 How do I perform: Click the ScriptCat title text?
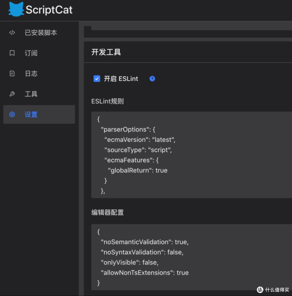pos(49,10)
